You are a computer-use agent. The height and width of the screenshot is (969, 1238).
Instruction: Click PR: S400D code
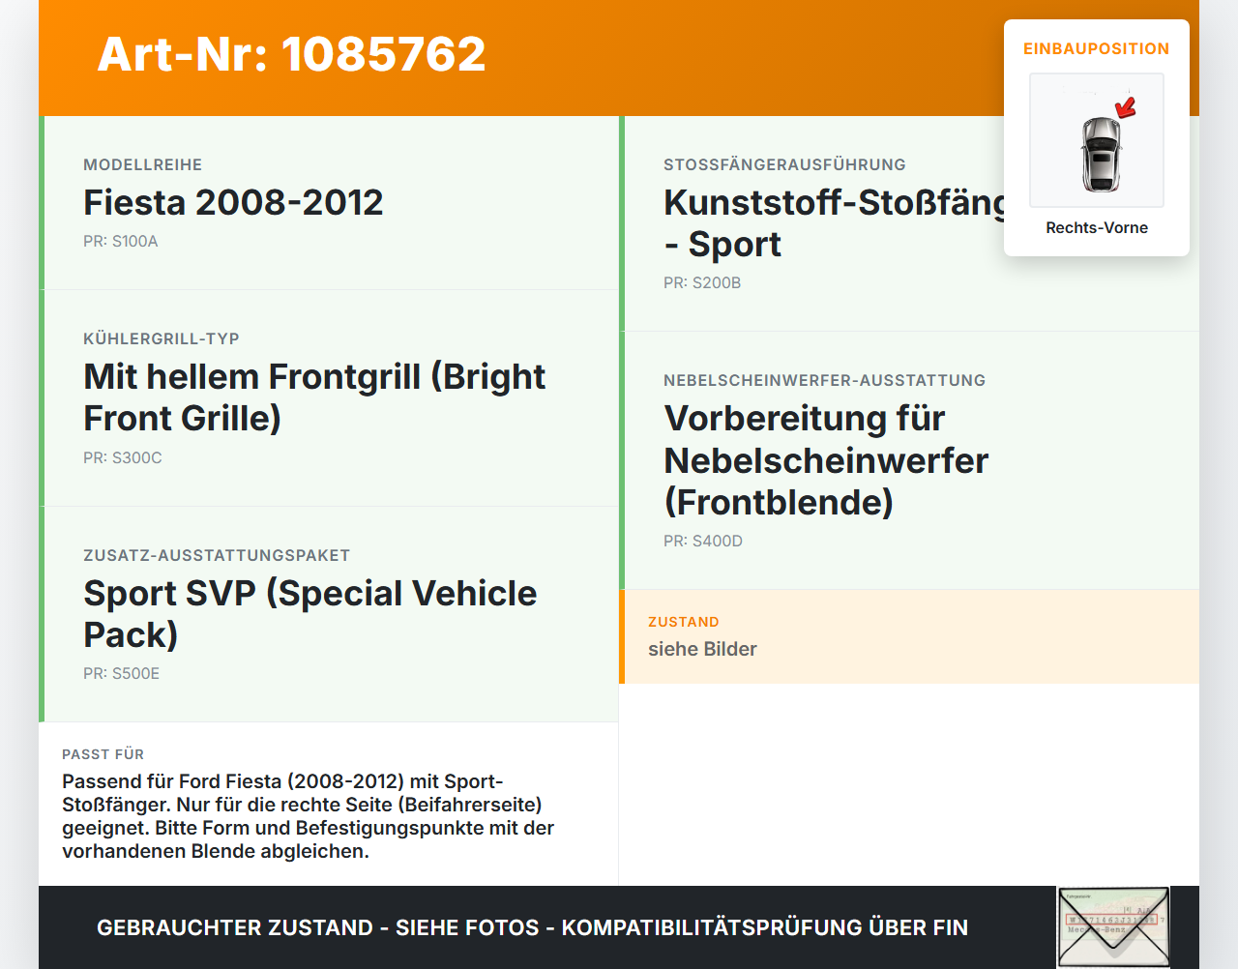(x=703, y=542)
